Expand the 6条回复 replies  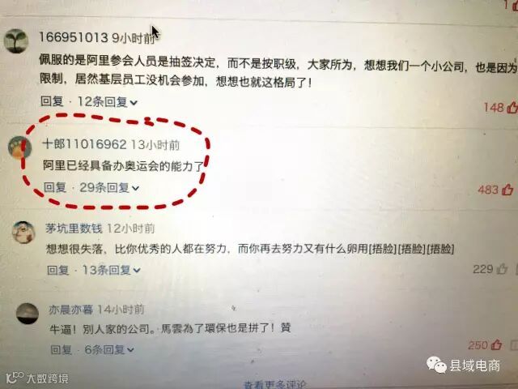pos(109,349)
